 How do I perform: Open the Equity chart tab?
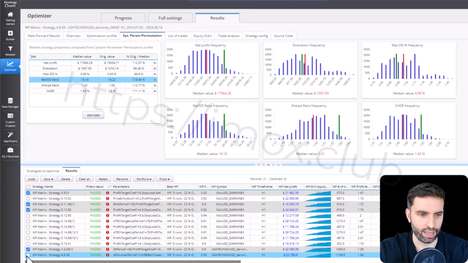(202, 36)
